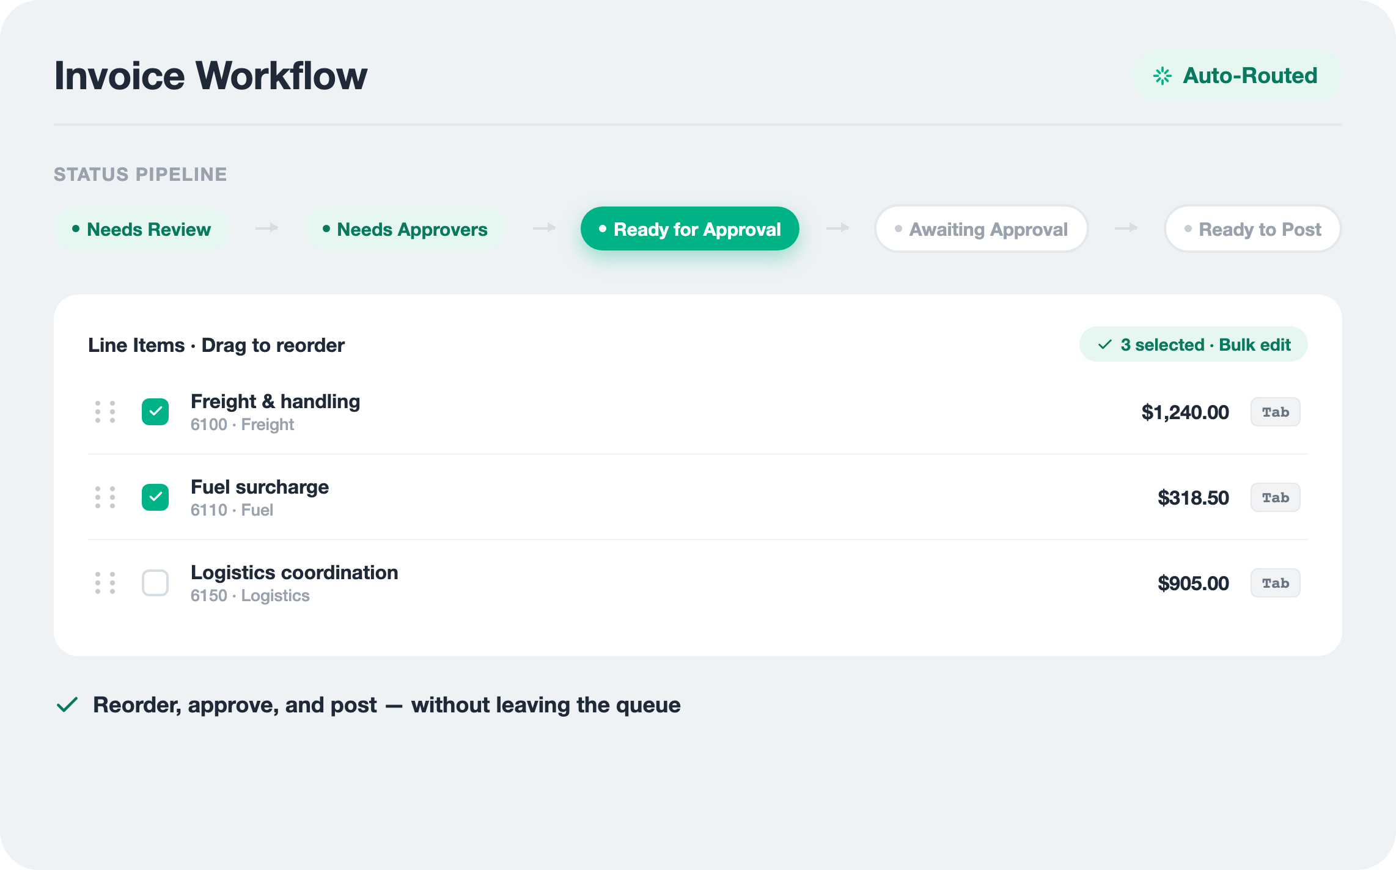Select the Needs Review pipeline stage
This screenshot has width=1396, height=870.
[141, 229]
